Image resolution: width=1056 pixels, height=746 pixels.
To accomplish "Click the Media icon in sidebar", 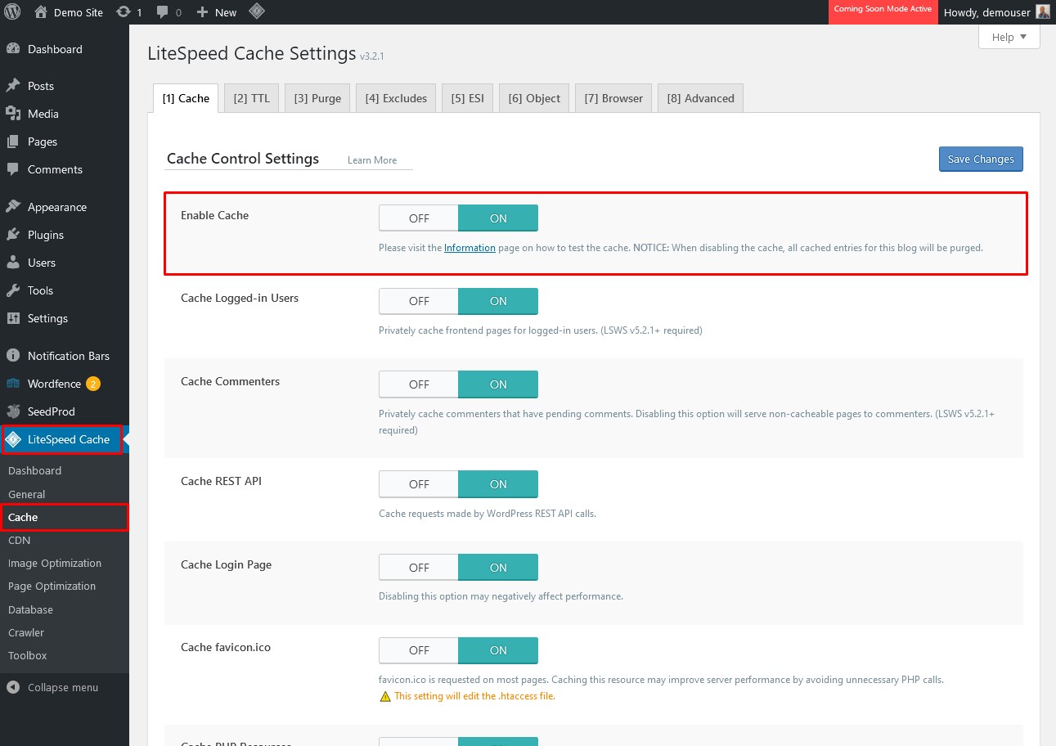I will click(x=13, y=114).
